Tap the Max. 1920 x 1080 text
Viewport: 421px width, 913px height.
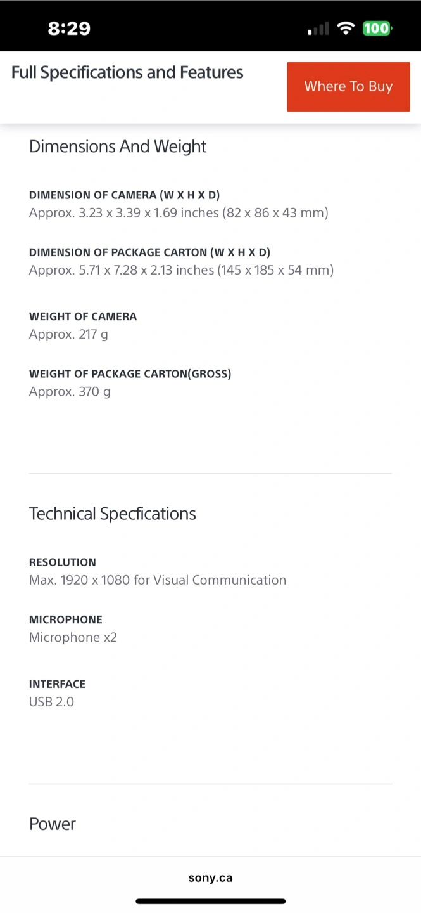(80, 580)
